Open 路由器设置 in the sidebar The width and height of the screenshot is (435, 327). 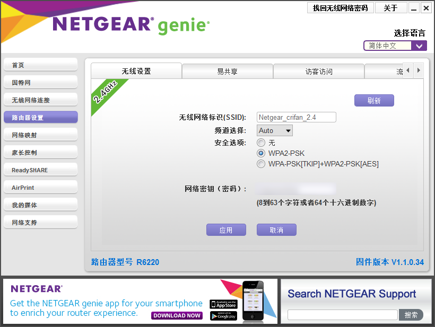40,117
